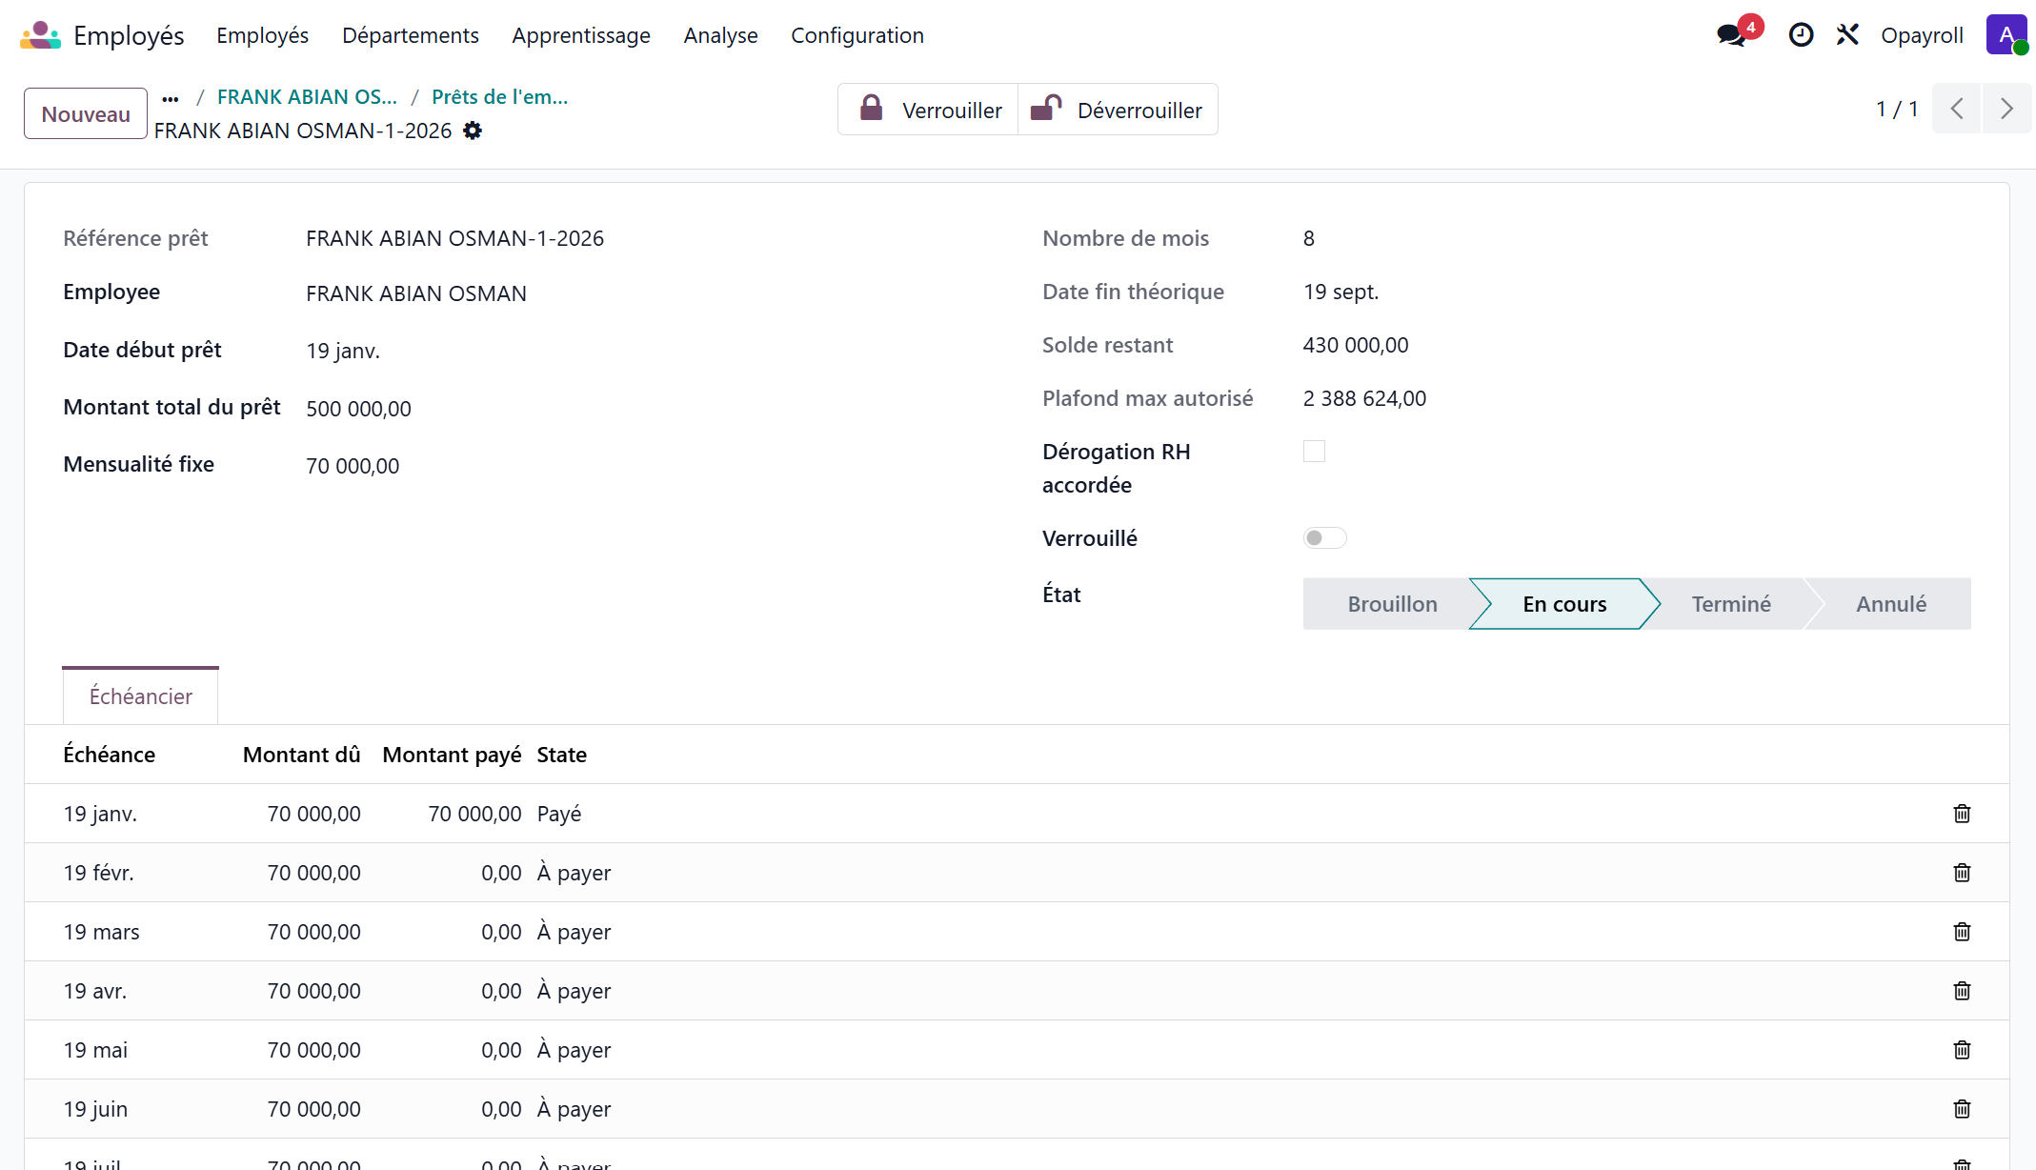Open the Employés app home icon
The height and width of the screenshot is (1170, 2036).
point(40,35)
